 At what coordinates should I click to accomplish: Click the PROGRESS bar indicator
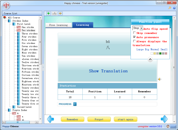[75, 104]
